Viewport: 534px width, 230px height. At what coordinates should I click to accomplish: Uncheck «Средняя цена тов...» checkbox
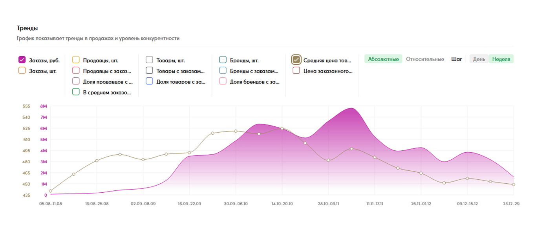[296, 60]
